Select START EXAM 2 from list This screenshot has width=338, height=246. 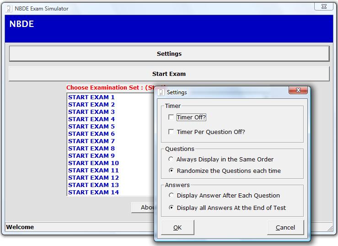pyautogui.click(x=91, y=104)
